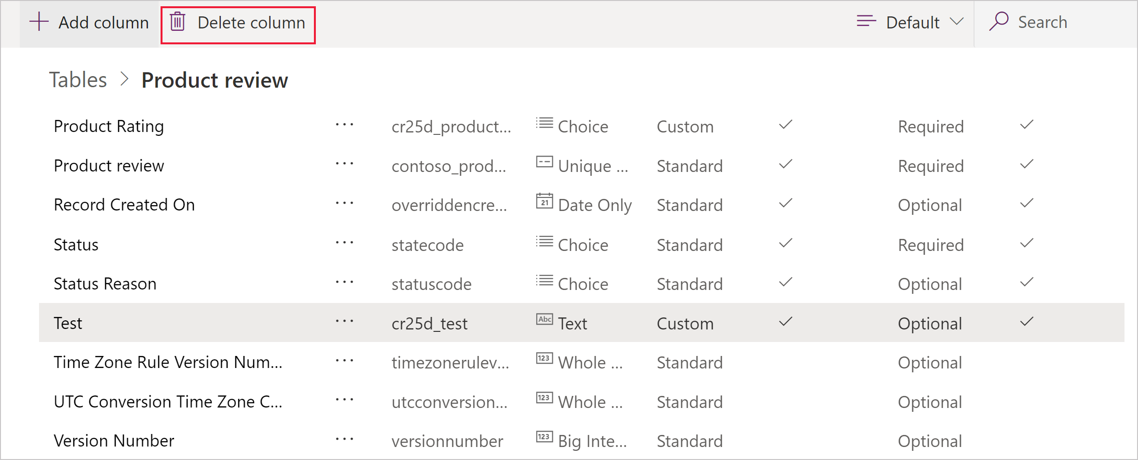Click the Add column plus icon
This screenshot has height=460, width=1138.
(39, 22)
